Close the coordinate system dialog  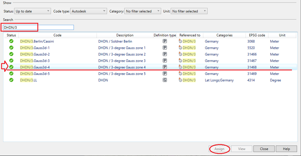264,149
